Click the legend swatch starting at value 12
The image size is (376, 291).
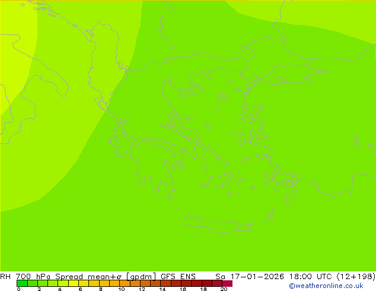(x=145, y=283)
